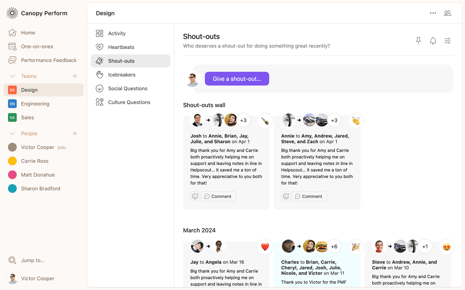Collapse the Teams section chevron
The width and height of the screenshot is (465, 290).
(12, 76)
